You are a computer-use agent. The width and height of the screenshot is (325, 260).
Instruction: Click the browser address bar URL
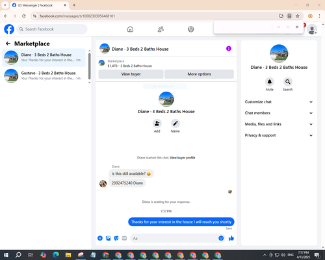point(77,16)
